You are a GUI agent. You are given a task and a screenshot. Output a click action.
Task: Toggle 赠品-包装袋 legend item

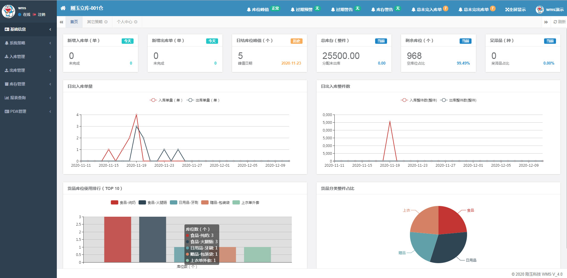[x=215, y=202]
